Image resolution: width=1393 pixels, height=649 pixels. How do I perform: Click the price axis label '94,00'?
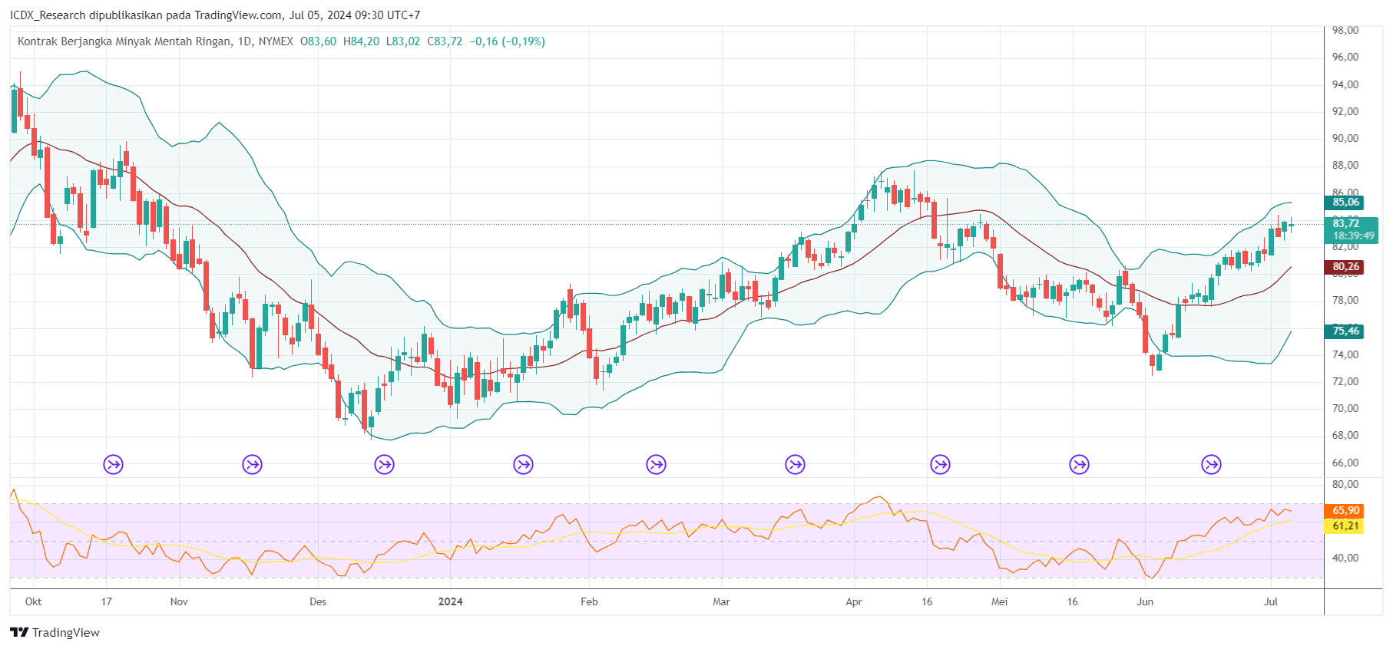coord(1345,84)
